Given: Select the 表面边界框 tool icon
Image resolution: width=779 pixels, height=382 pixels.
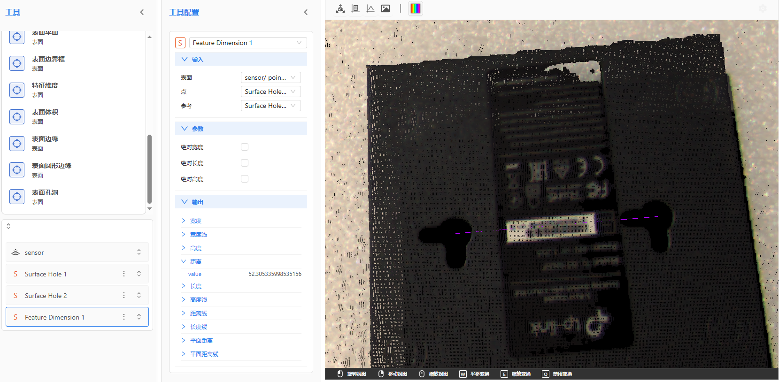Looking at the screenshot, I should 17,63.
